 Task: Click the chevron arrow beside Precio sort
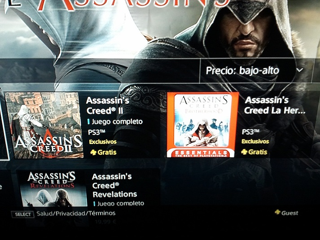point(300,70)
